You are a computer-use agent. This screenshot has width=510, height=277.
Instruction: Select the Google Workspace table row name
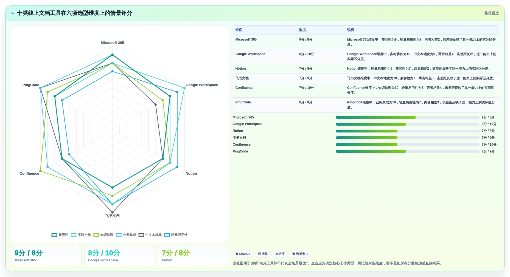[x=250, y=54]
